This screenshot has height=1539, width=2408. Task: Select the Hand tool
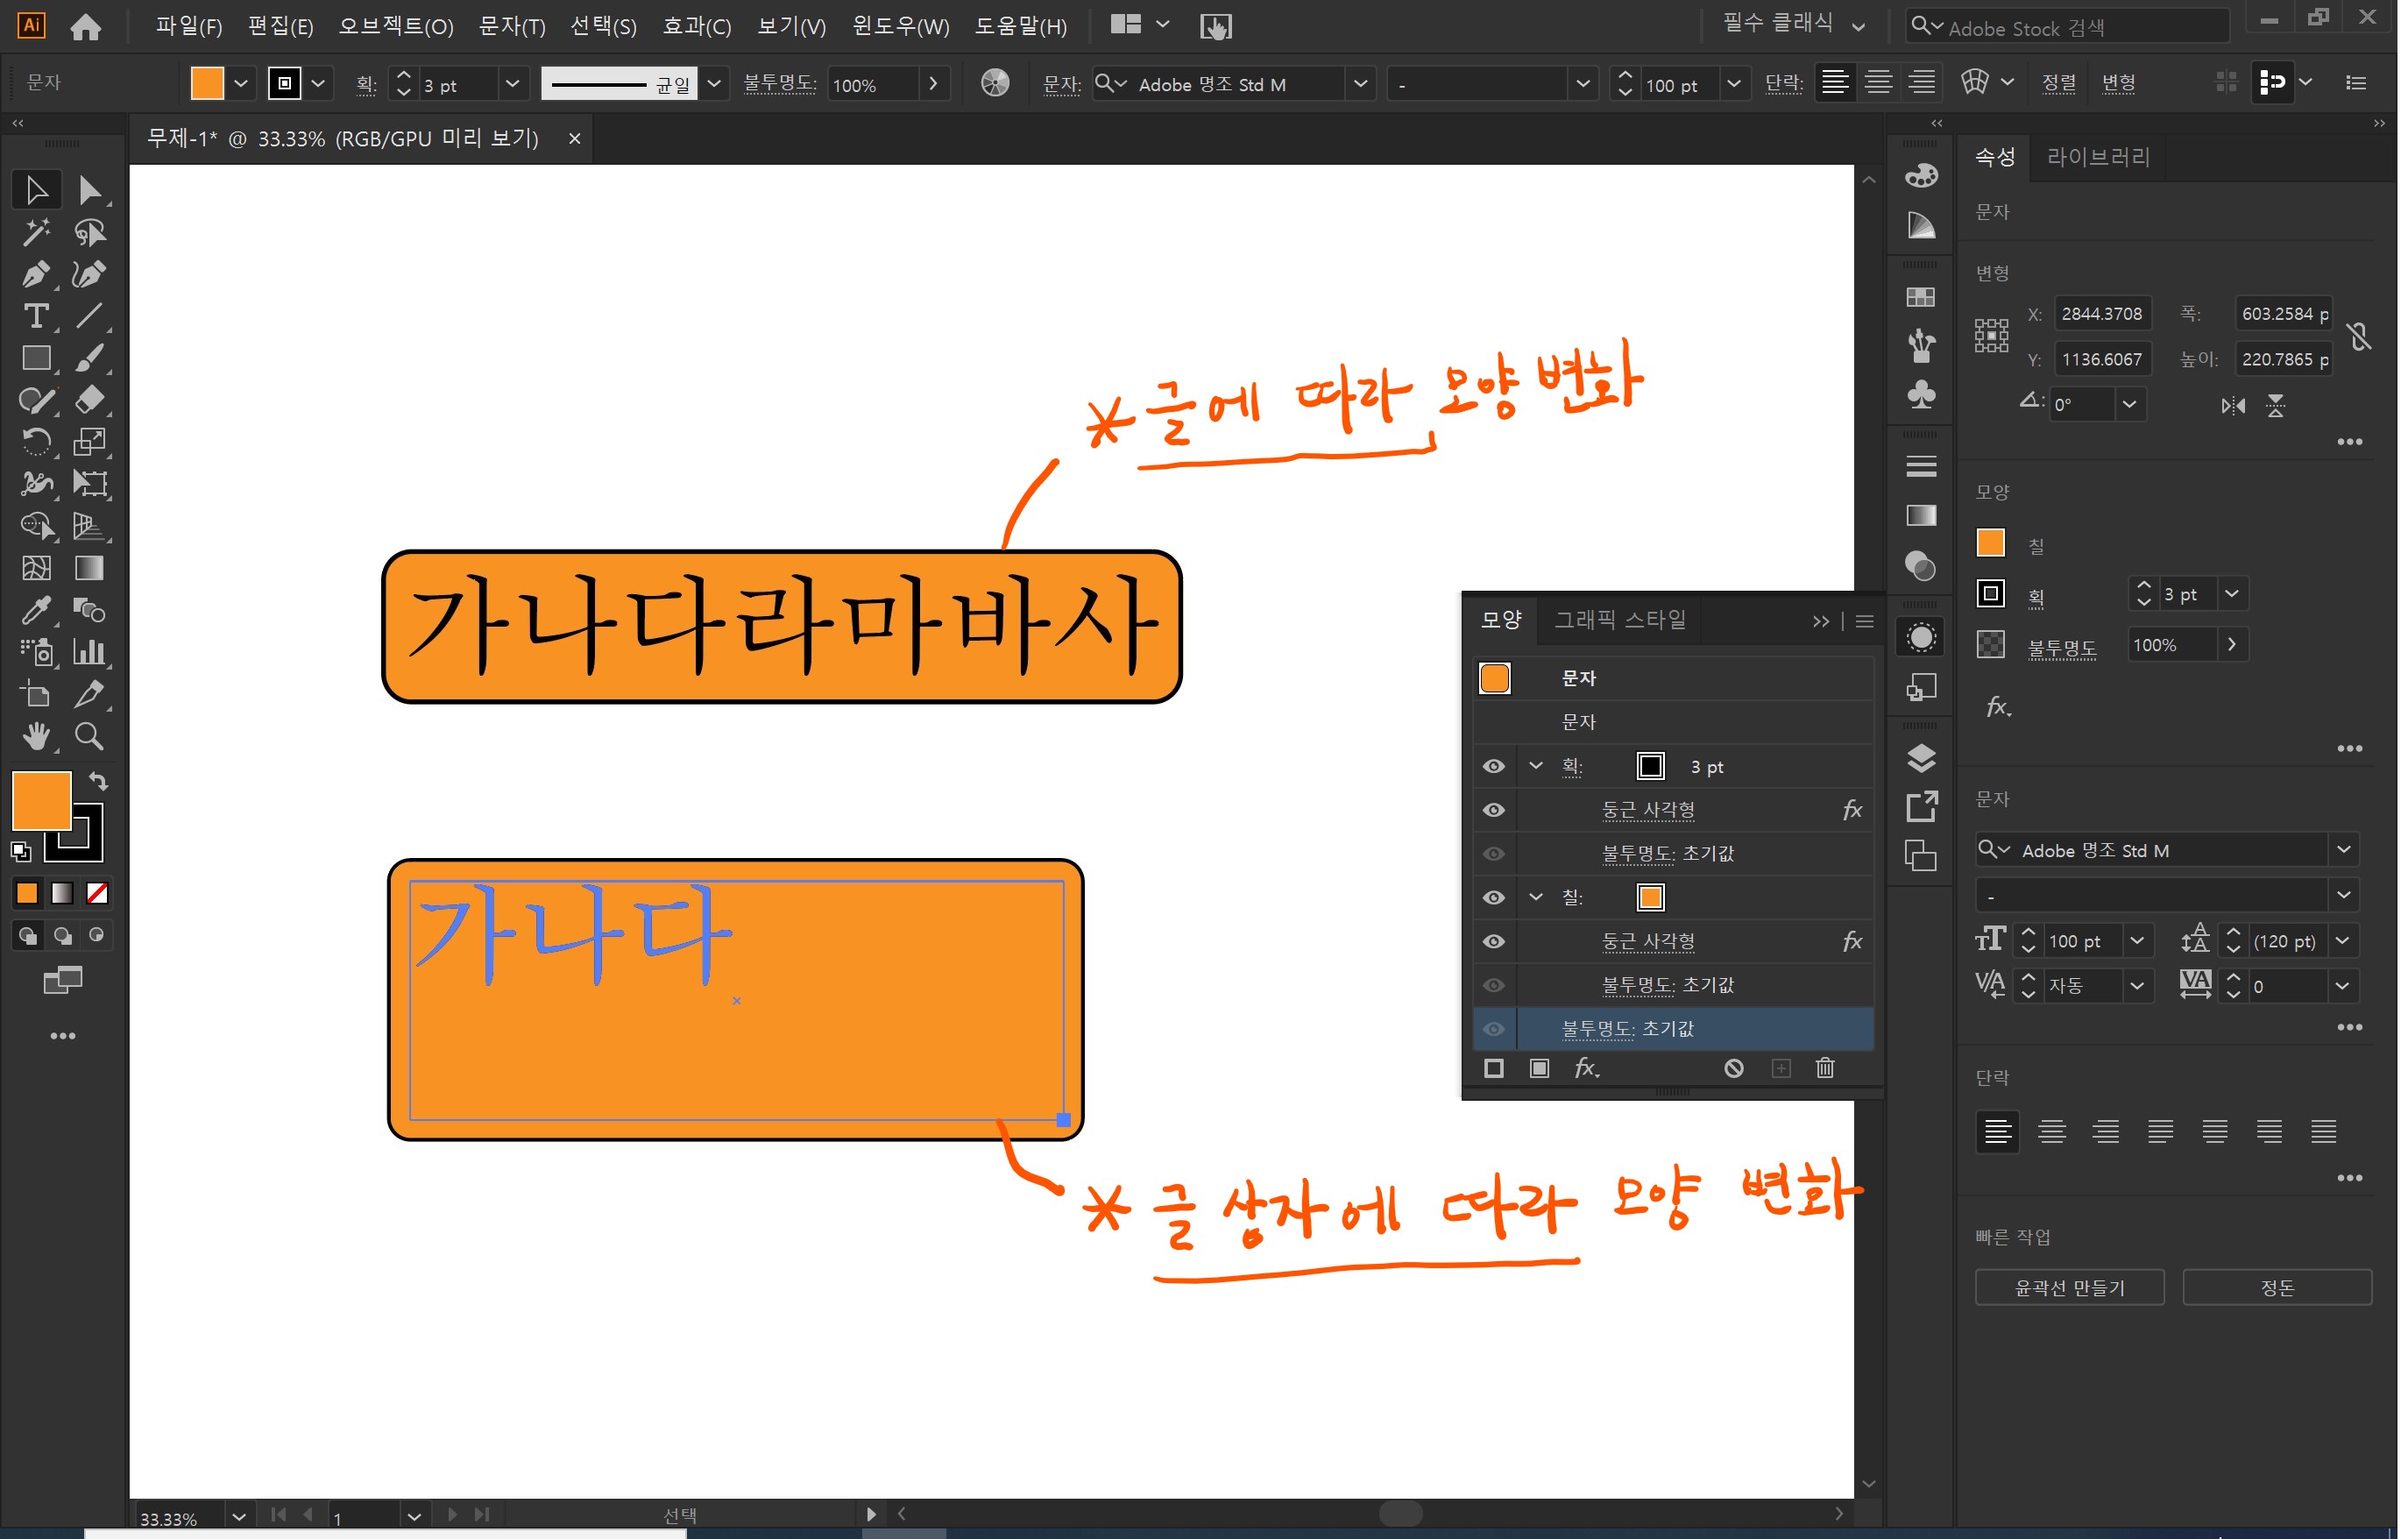[37, 737]
